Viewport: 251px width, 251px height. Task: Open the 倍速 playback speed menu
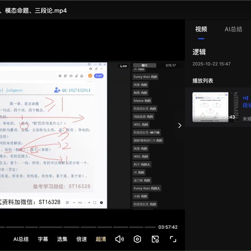(x=82, y=239)
